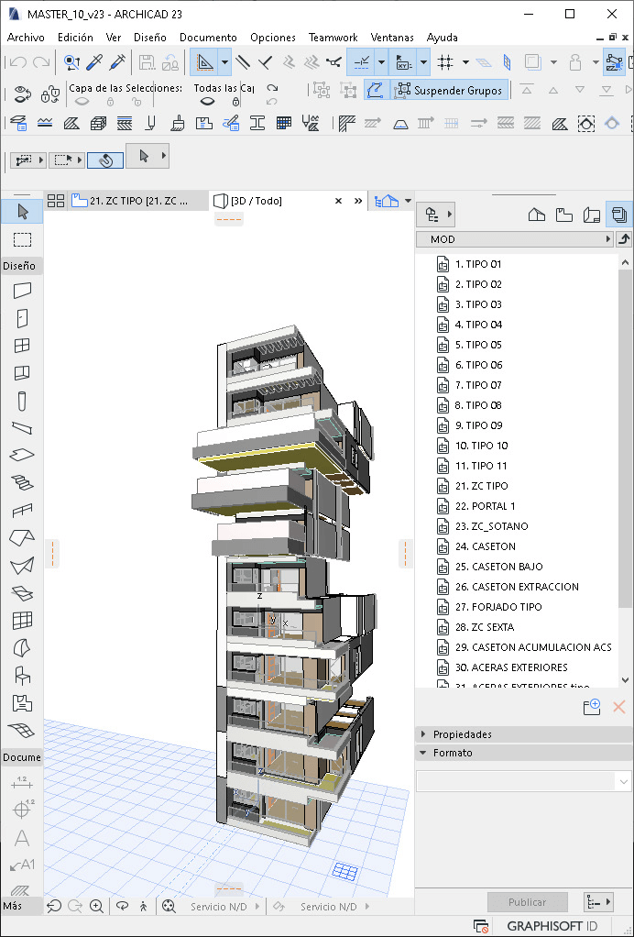Open the 3D view options dropdown arrow
The height and width of the screenshot is (937, 634).
(409, 201)
